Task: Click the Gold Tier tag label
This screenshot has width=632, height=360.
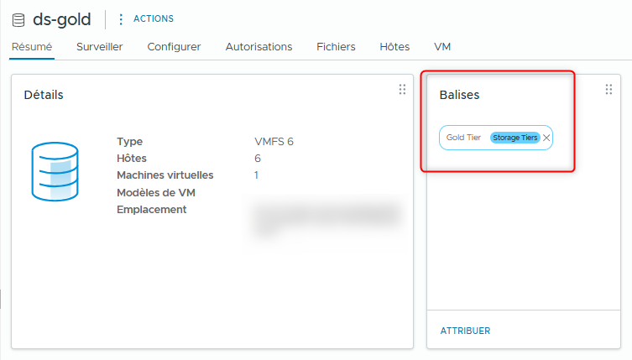Action: click(463, 138)
